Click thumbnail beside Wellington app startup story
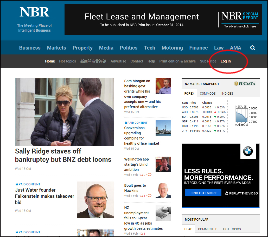268x237 pixels. pyautogui.click(x=163, y=164)
